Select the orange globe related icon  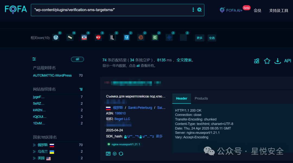click(141, 38)
